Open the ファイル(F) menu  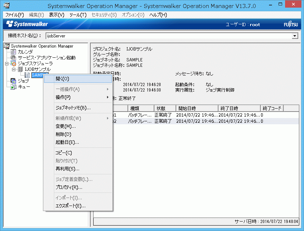(x=15, y=15)
